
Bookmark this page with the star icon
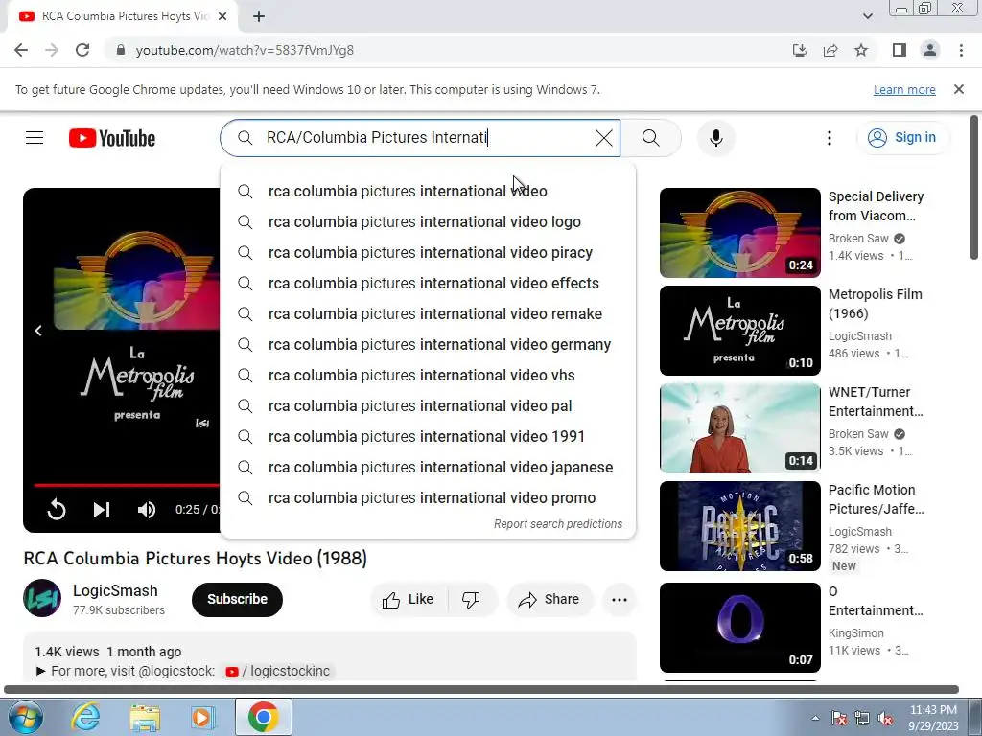coord(861,50)
